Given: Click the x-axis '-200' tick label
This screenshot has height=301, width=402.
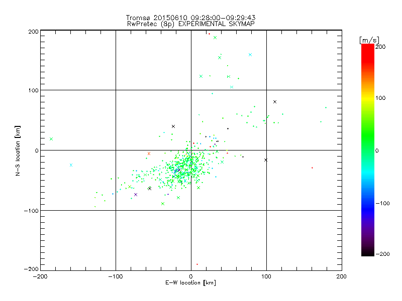Looking at the screenshot, I should [40, 276].
